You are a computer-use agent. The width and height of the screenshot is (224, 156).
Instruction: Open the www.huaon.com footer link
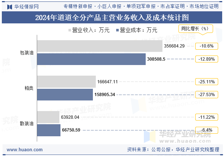[24, 150]
